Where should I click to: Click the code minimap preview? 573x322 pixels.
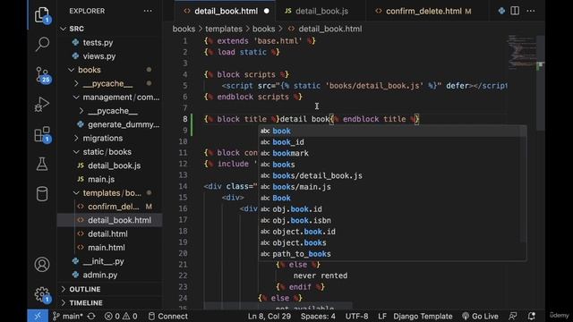(522, 51)
